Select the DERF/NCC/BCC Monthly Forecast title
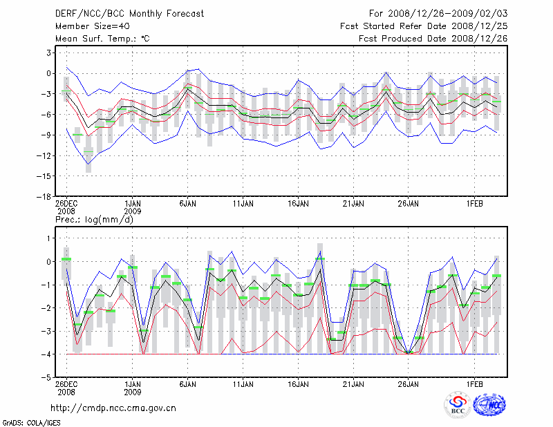This screenshot has height=427, width=553. tap(122, 15)
